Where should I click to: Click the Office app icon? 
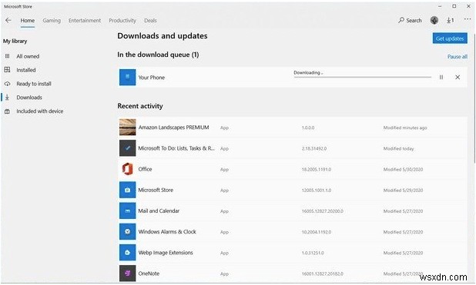128,169
